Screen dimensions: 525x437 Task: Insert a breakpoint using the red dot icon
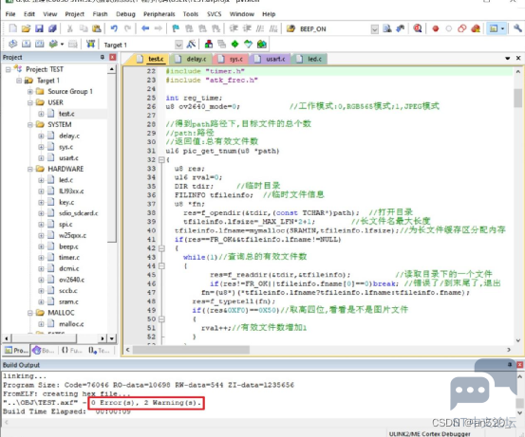[435, 29]
